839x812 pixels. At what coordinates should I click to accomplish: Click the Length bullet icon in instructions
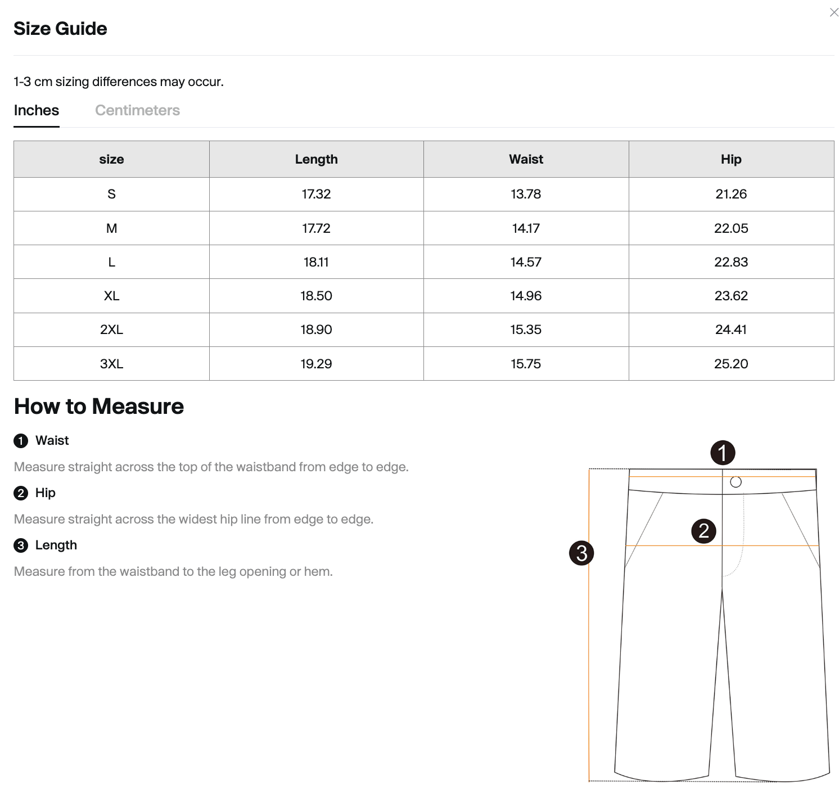21,545
